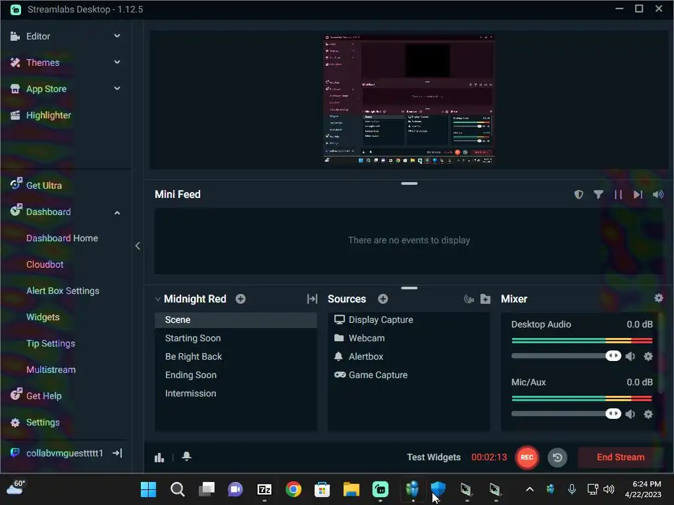Open Desktop Audio source settings gear

tap(648, 356)
